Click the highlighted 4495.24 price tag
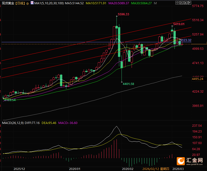 point(198,79)
